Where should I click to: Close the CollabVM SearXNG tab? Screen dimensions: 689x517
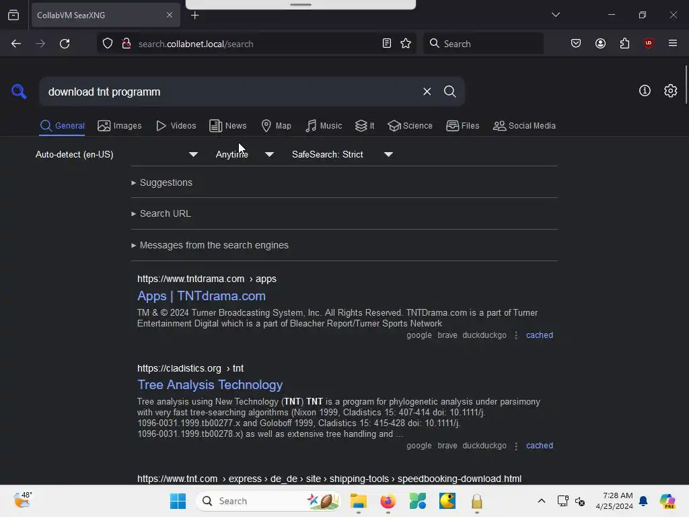[x=169, y=15]
